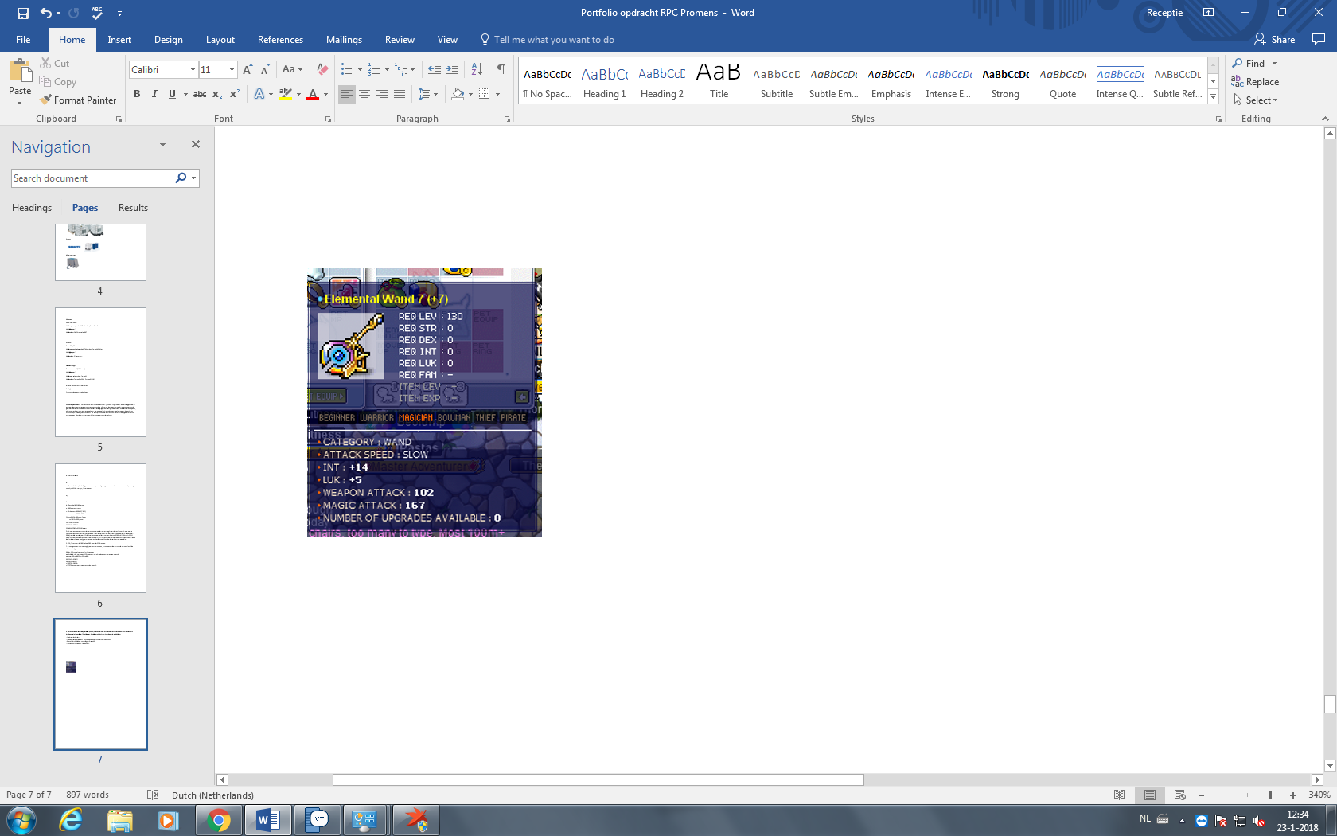
Task: Clear all formatting from selection
Action: [x=322, y=70]
